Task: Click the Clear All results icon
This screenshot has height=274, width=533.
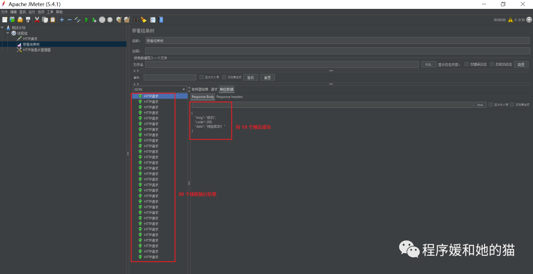Action: pyautogui.click(x=127, y=20)
